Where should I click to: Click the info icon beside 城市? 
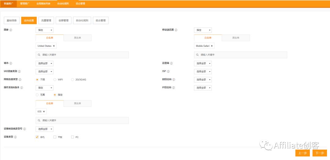point(11,63)
